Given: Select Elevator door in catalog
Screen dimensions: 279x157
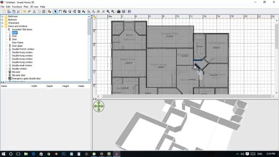Looking at the screenshot, I should click(x=18, y=75).
